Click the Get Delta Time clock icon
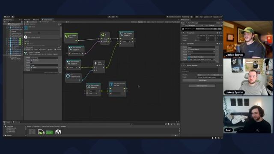The height and width of the screenshot is (154, 274). 68,76
